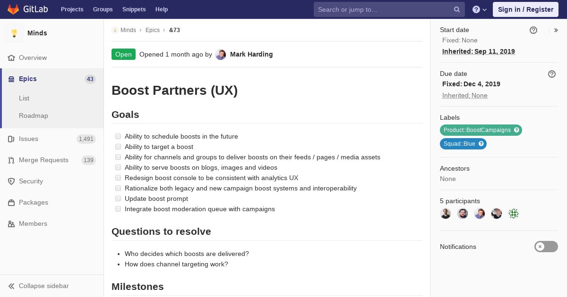Check the 'Ability to target a boost' checkbox
The width and height of the screenshot is (567, 297).
point(118,147)
